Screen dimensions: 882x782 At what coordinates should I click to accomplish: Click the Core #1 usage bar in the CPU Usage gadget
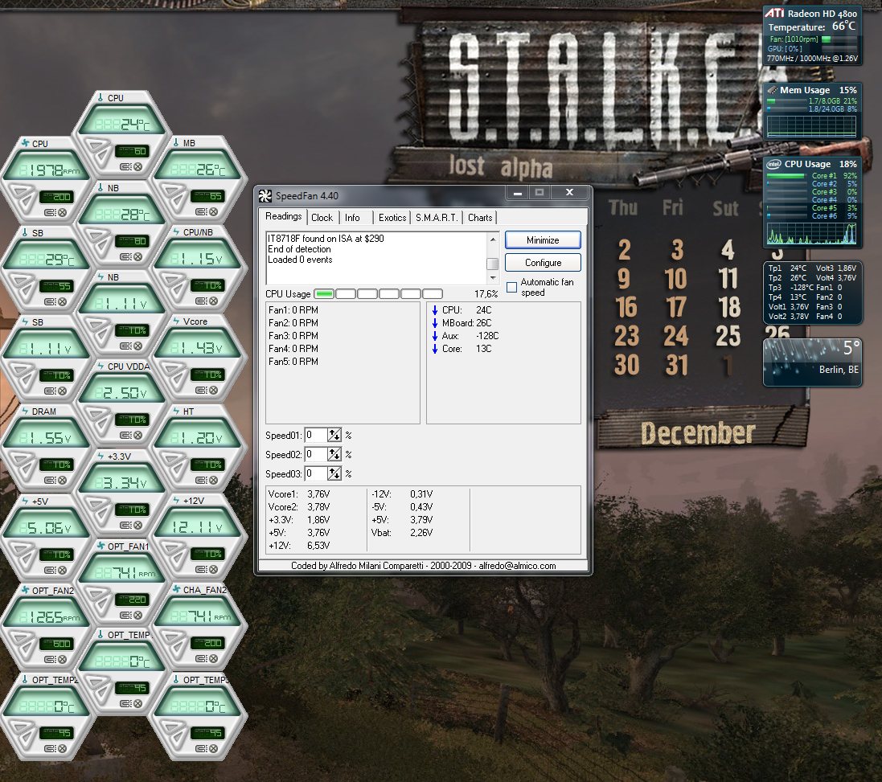coord(787,176)
